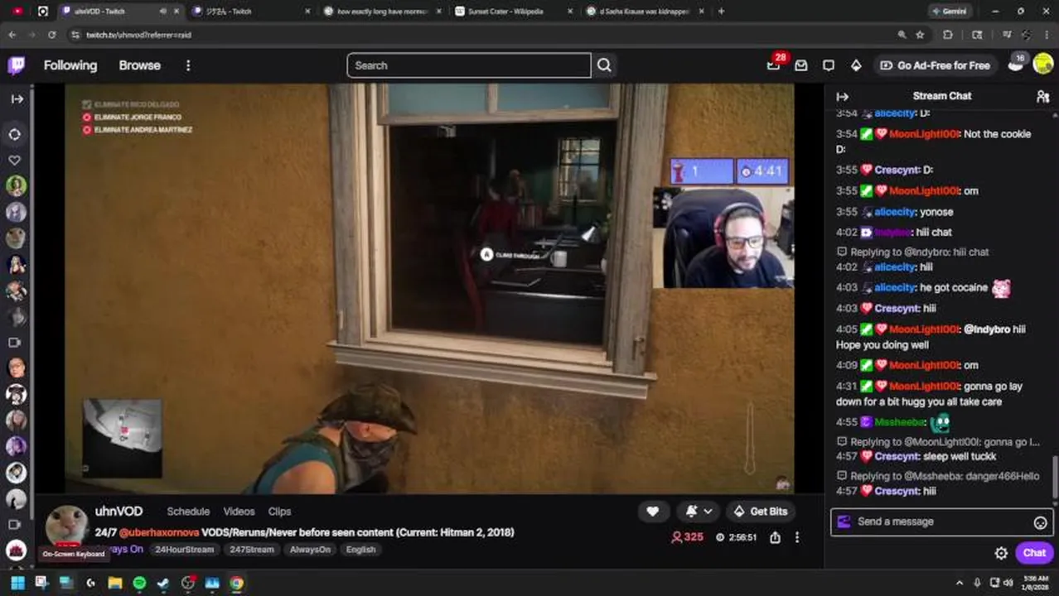Select the 247Stream tag

pos(250,550)
